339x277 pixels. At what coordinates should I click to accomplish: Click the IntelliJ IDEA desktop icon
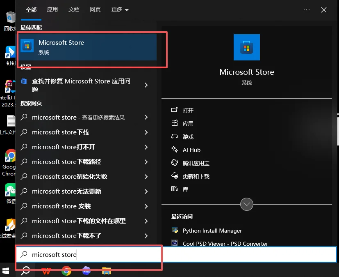point(10,86)
